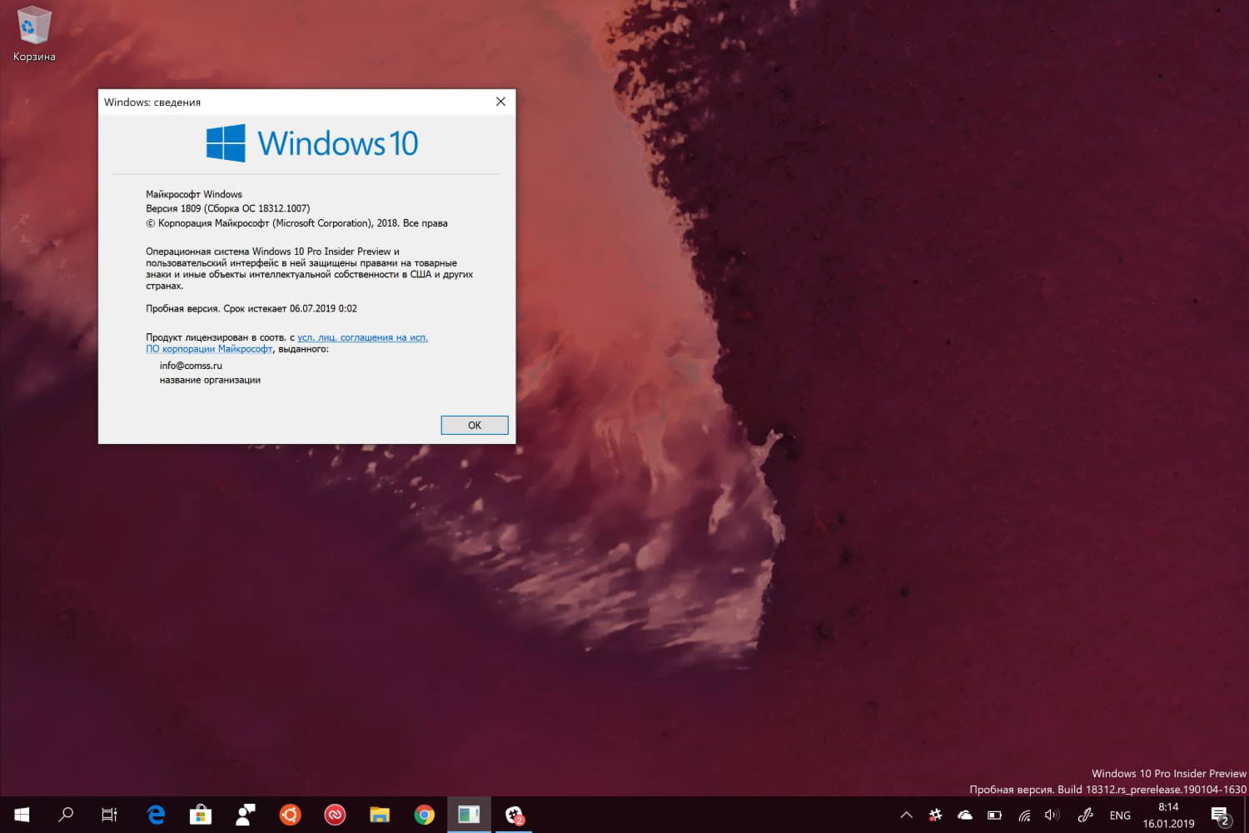Launch Google Chrome from the taskbar
1249x833 pixels.
coord(424,815)
